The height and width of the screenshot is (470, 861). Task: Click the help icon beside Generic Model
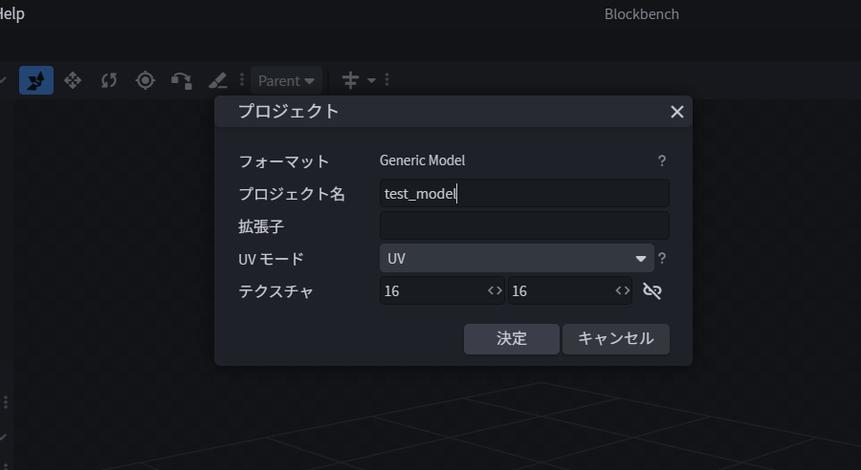[662, 161]
